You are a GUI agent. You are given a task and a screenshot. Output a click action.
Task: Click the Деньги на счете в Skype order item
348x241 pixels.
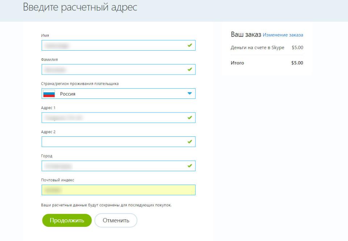257,47
